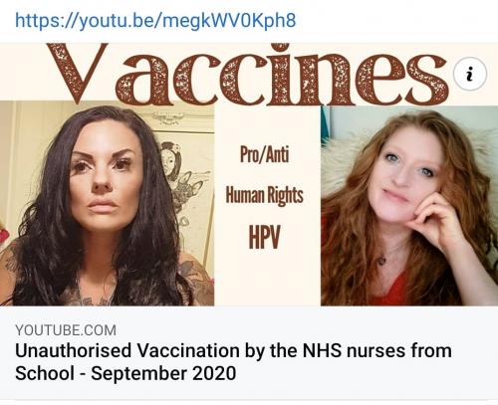Select the 'School - September 2020' title line

tap(125, 373)
